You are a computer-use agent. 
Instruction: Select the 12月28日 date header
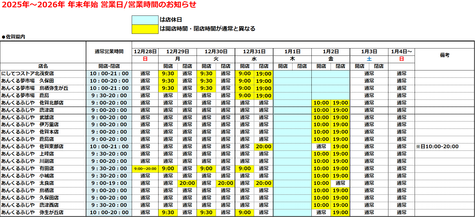(x=145, y=52)
